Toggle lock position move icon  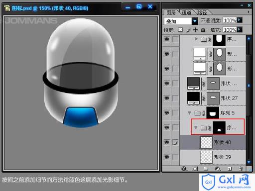point(195,30)
